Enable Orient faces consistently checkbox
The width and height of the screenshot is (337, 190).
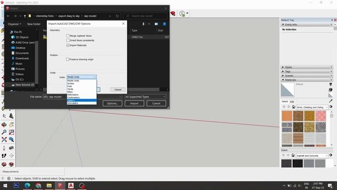click(x=68, y=40)
